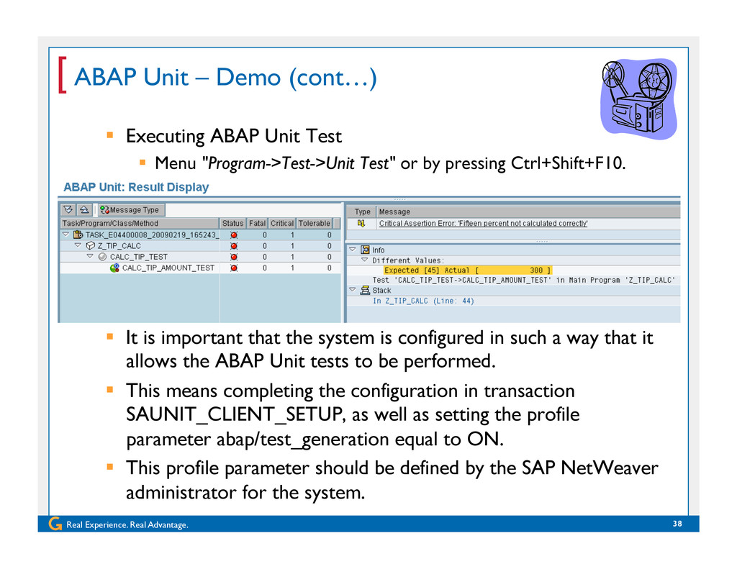Viewport: 737px width, 569px height.
Task: Click the 'Different Values:' label
Action: [x=408, y=260]
